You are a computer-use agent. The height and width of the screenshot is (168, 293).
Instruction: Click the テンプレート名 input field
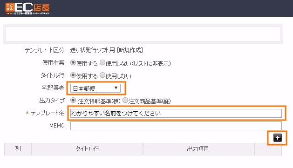[176, 113]
